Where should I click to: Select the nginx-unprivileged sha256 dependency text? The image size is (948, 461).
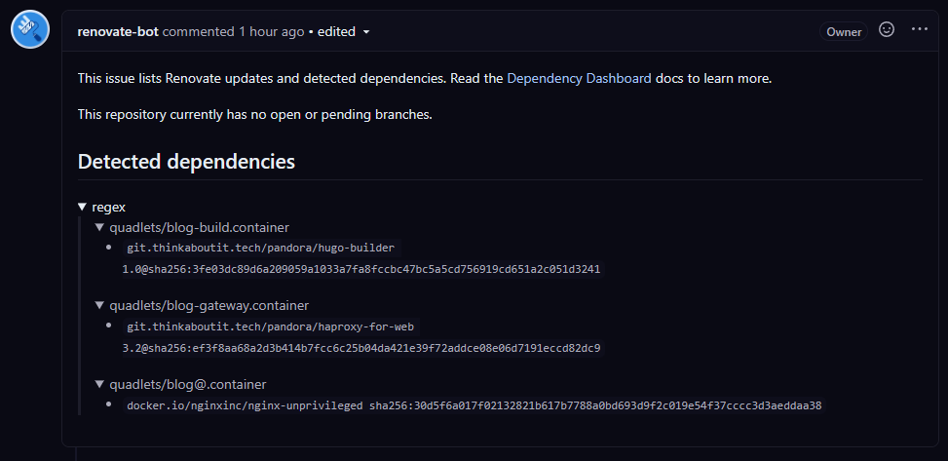[x=474, y=405]
